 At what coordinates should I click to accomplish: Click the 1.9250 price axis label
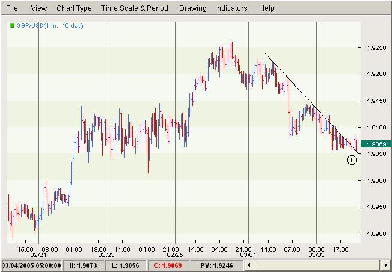click(x=376, y=48)
